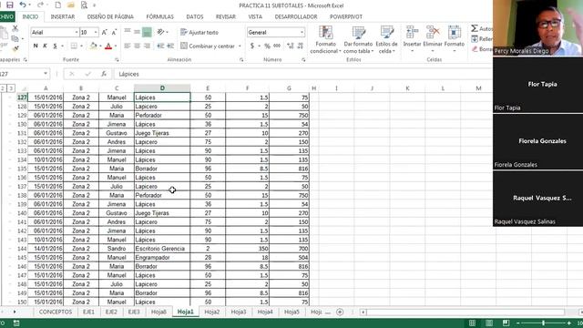583x328 pixels.
Task: Open the Estilos de celda gallery
Action: [x=386, y=40]
